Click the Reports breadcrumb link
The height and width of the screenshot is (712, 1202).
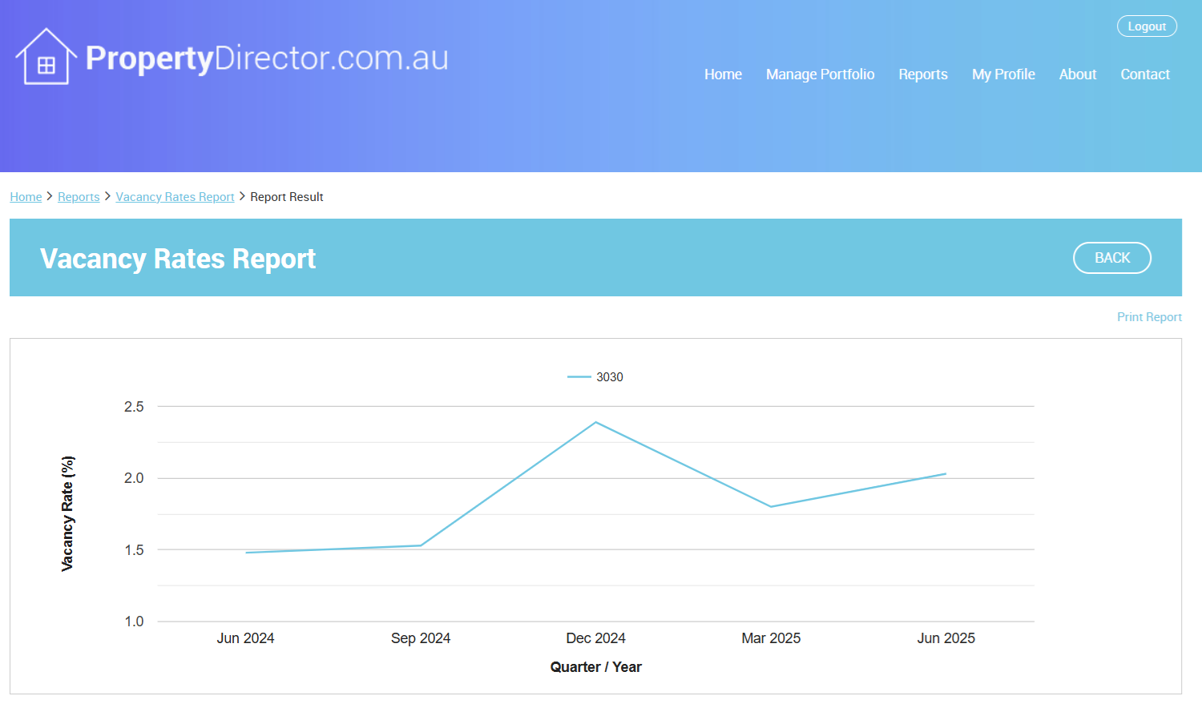[79, 197]
